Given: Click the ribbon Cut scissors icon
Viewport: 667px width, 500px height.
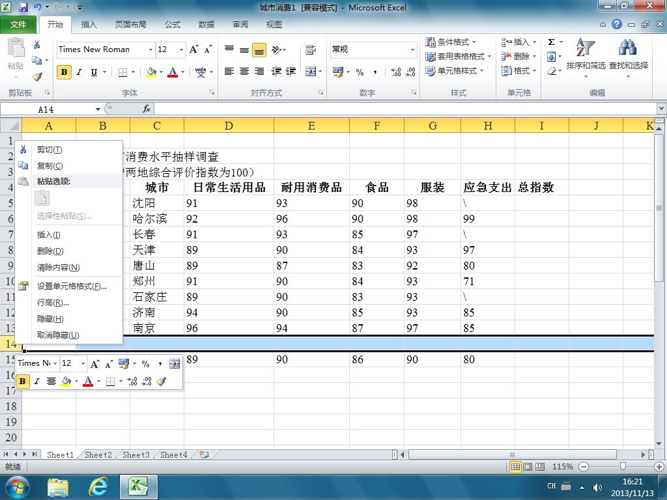Looking at the screenshot, I should [37, 44].
